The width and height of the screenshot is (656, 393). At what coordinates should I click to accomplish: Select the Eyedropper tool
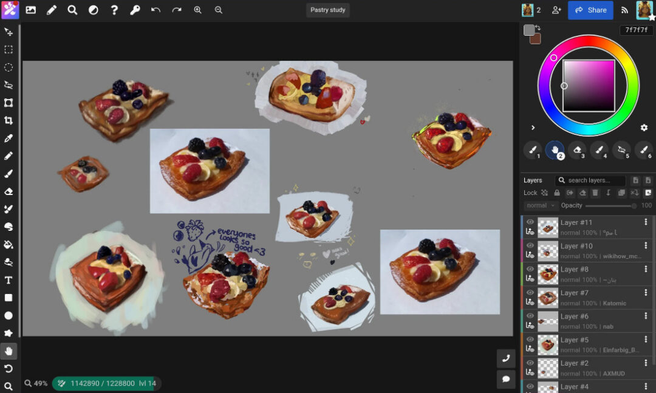(x=9, y=138)
